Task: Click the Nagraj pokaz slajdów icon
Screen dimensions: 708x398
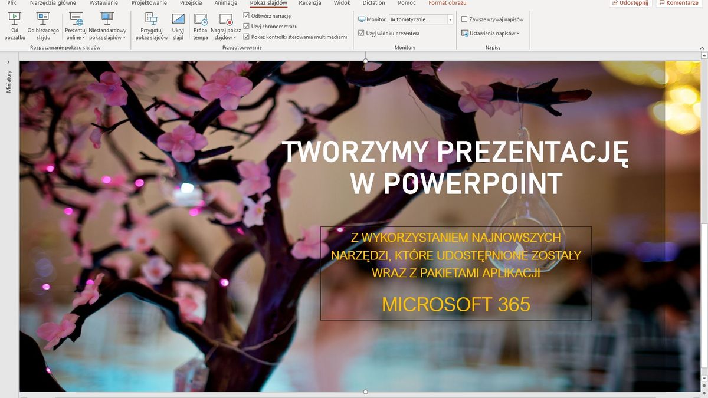Action: (226, 19)
